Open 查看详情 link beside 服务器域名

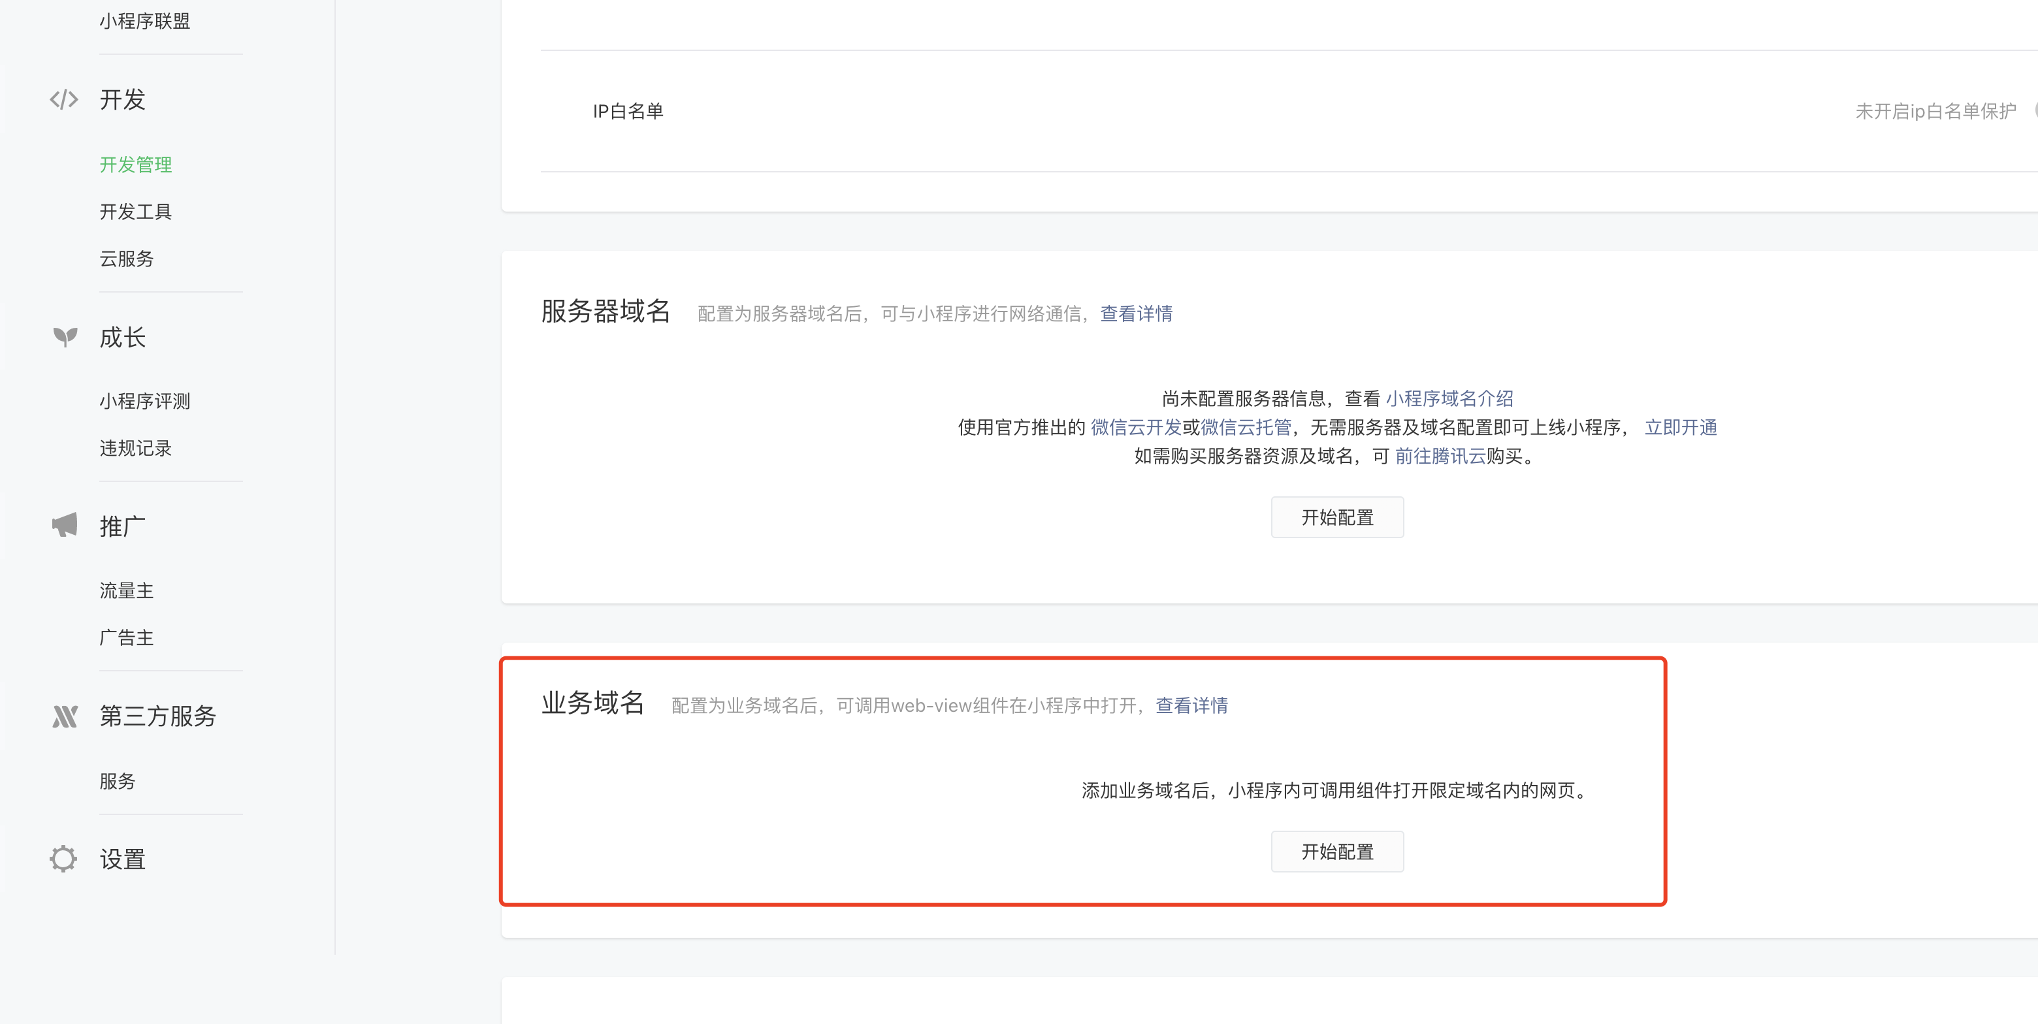tap(1136, 314)
